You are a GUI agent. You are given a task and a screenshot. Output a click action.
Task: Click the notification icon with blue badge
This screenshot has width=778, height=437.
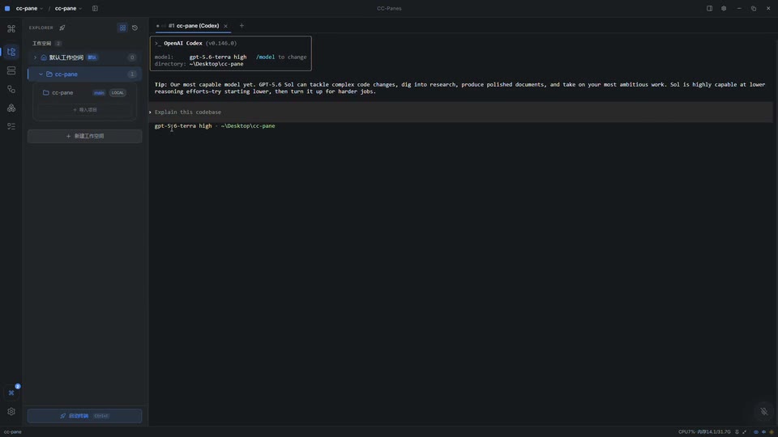[12, 392]
